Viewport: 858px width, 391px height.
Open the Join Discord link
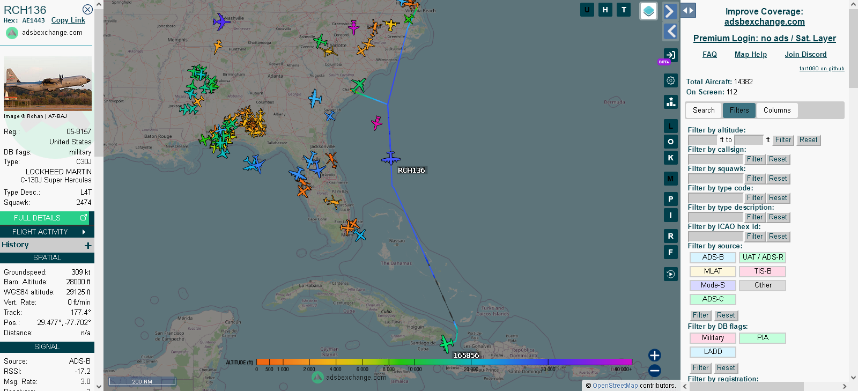tap(805, 54)
